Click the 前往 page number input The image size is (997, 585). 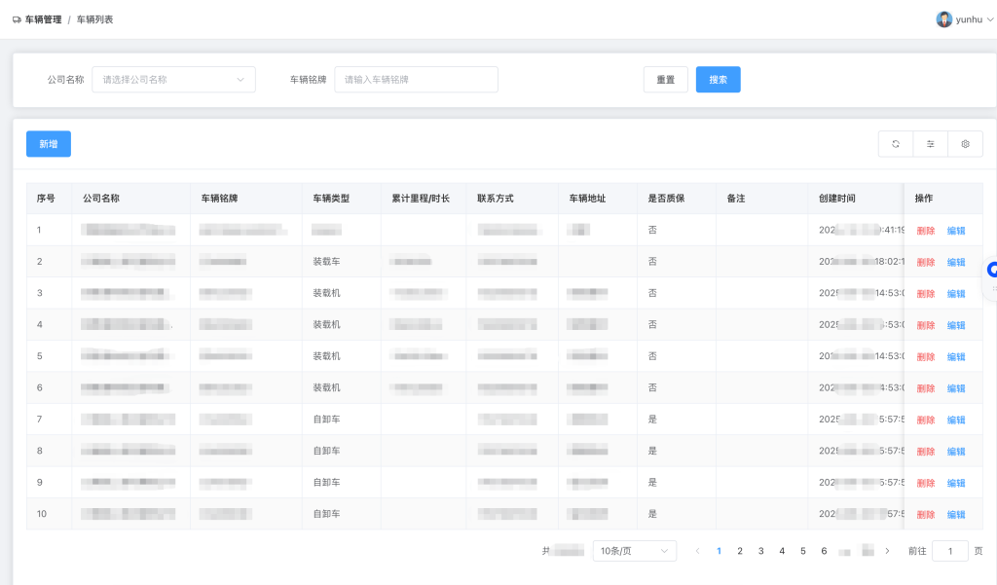pyautogui.click(x=949, y=551)
